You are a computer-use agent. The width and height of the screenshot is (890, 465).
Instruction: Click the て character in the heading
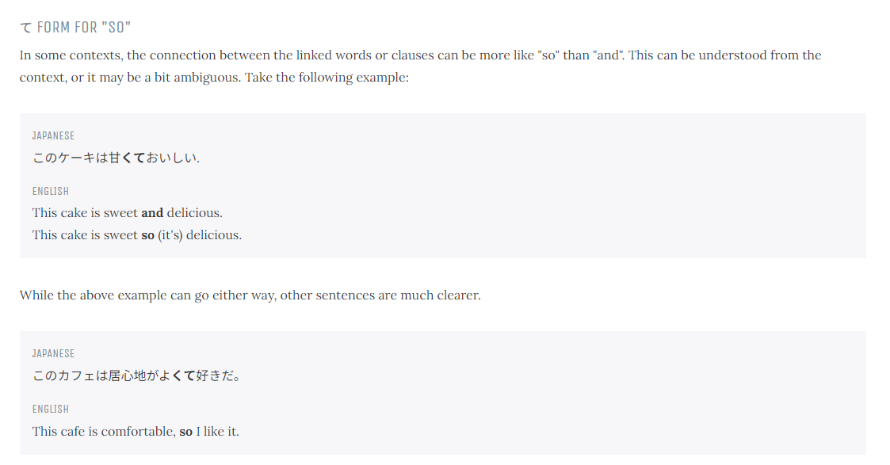26,28
